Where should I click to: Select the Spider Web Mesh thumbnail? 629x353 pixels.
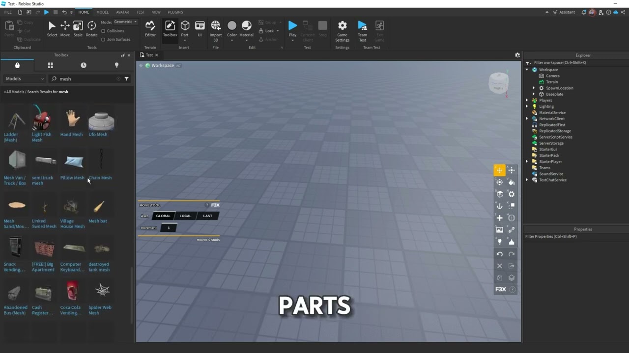(102, 291)
